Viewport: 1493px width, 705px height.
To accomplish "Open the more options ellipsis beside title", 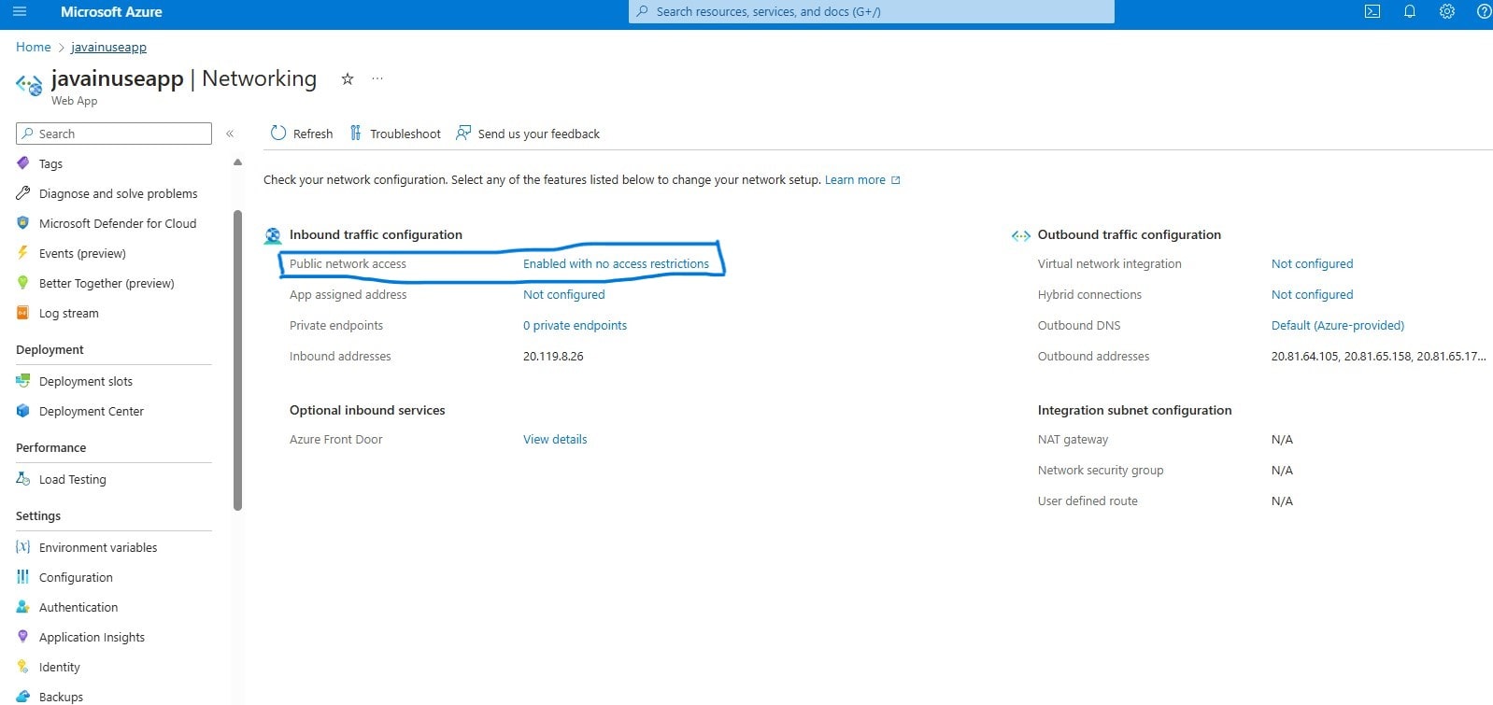I will tap(377, 78).
